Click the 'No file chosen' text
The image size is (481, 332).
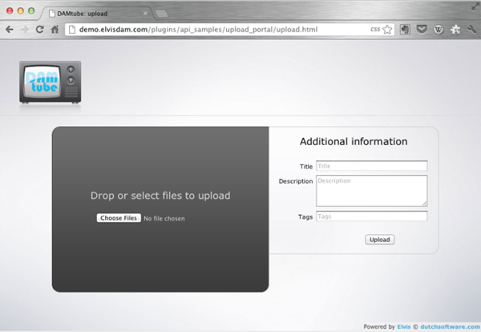[x=164, y=218]
